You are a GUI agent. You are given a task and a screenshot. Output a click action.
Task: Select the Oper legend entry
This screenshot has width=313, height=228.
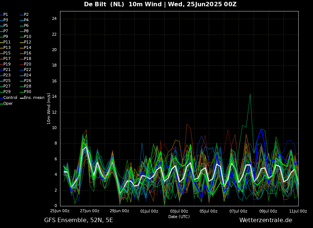pos(7,103)
